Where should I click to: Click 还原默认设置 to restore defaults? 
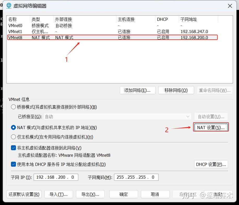pos(24,194)
